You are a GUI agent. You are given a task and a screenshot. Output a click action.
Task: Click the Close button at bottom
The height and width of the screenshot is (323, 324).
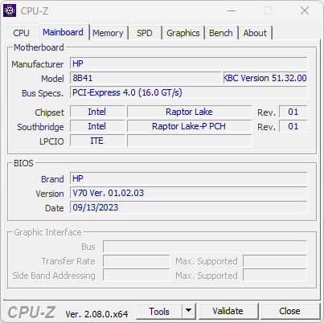(289, 311)
